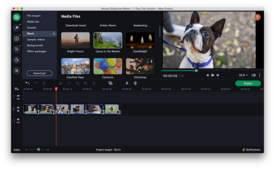Open the Import panel green icon
Image resolution: width=275 pixels, height=169 pixels.
[16, 17]
